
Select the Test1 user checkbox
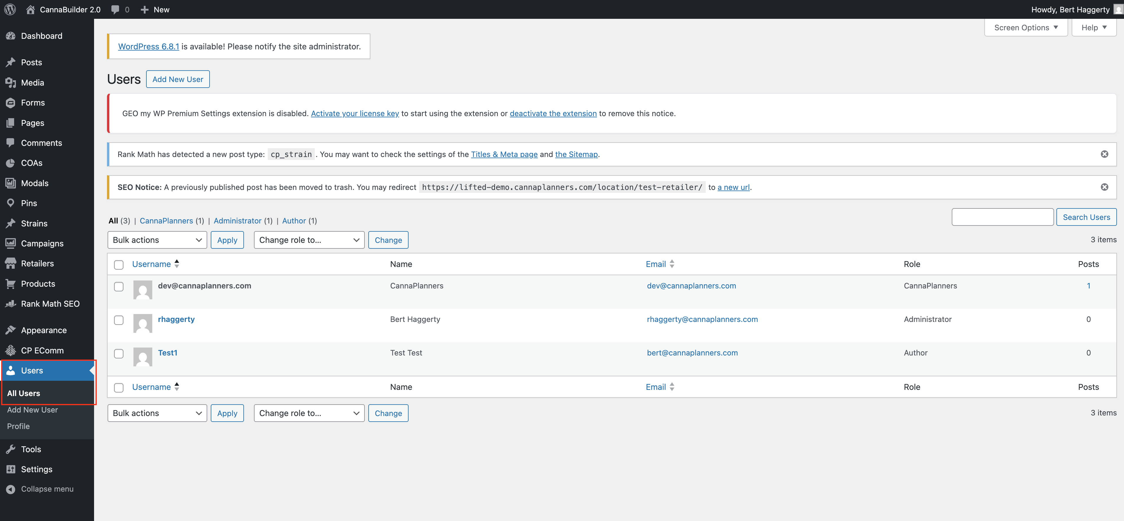click(119, 353)
